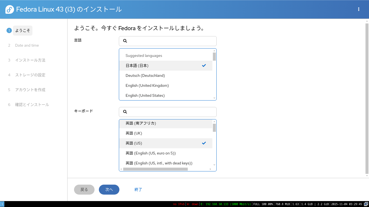Screen dimensions: 369x207
Task: Click the ようこそ welcome page heading
Action: [x=139, y=28]
